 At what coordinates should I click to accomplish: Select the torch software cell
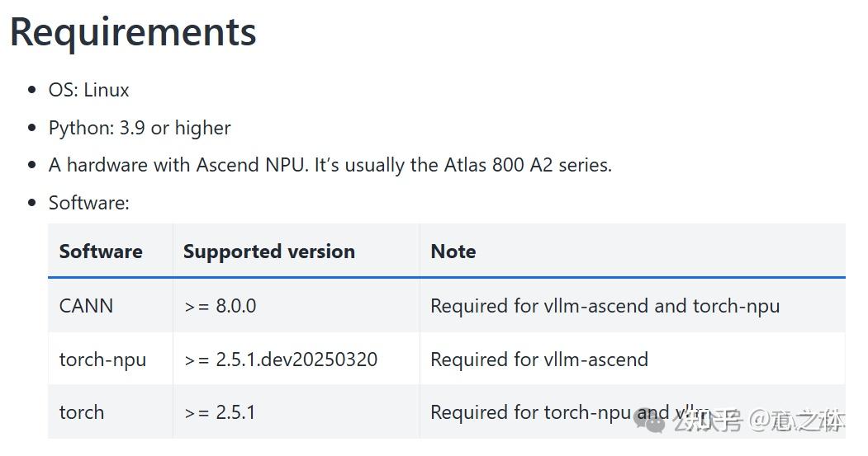tap(82, 412)
